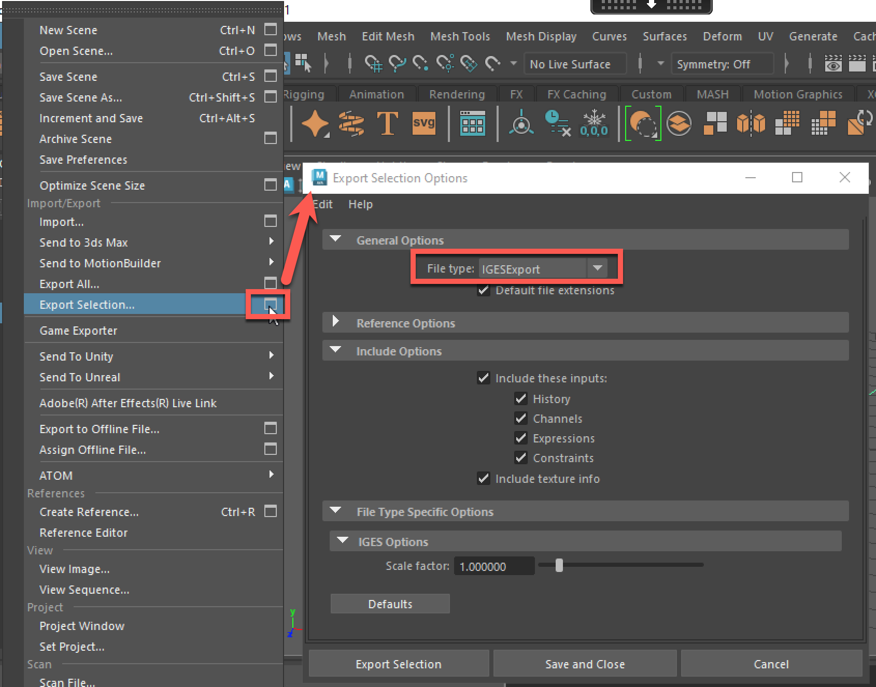
Task: Click the center pivot shelf icon
Action: tap(521, 123)
